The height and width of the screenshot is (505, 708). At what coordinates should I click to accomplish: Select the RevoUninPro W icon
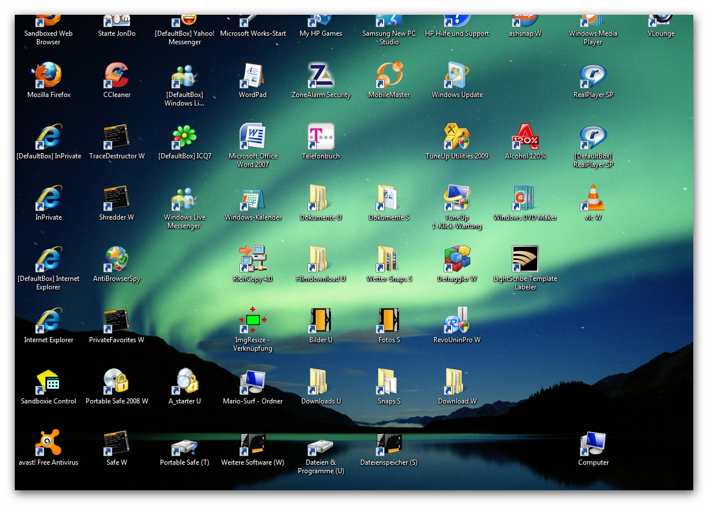457,321
